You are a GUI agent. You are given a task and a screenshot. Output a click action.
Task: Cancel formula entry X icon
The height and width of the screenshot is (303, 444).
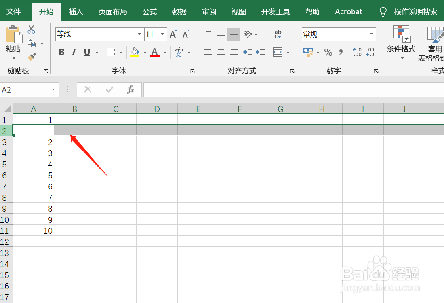[x=88, y=90]
